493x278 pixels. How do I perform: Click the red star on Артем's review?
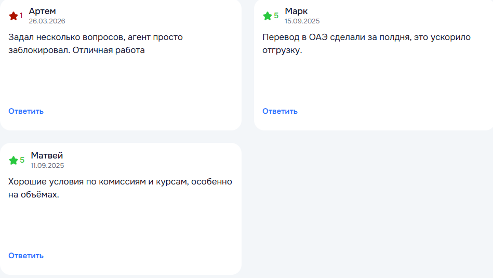point(14,16)
